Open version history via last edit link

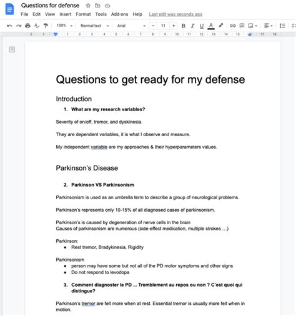175,14
